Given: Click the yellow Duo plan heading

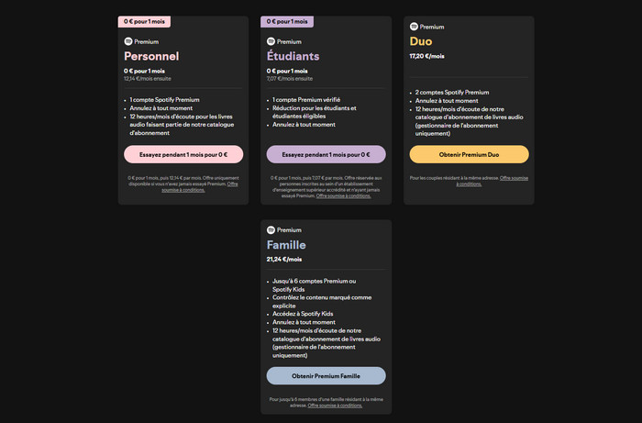Looking at the screenshot, I should [x=422, y=41].
